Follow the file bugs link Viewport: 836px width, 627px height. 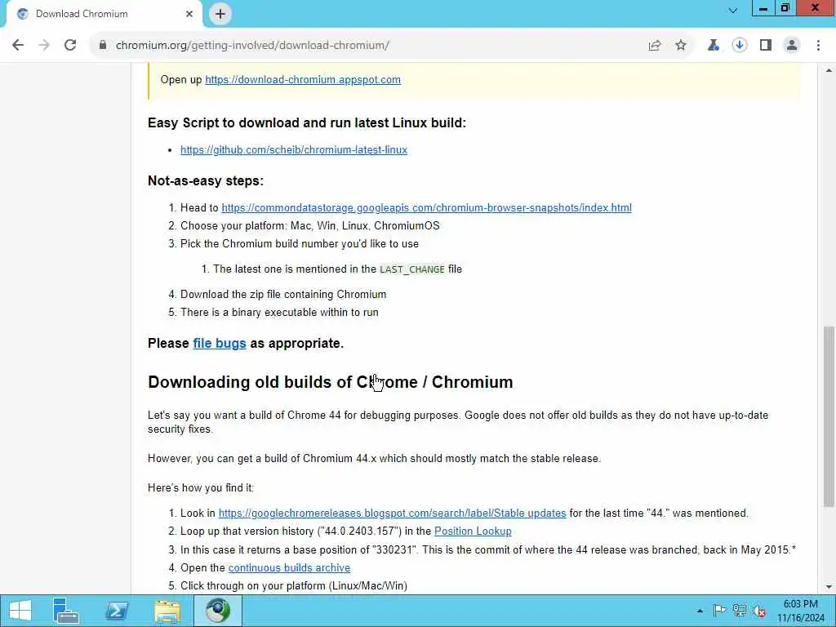220,343
